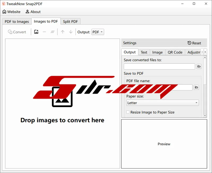The height and width of the screenshot is (173, 212).
Task: Browse folder for converted files location
Action: [199, 66]
